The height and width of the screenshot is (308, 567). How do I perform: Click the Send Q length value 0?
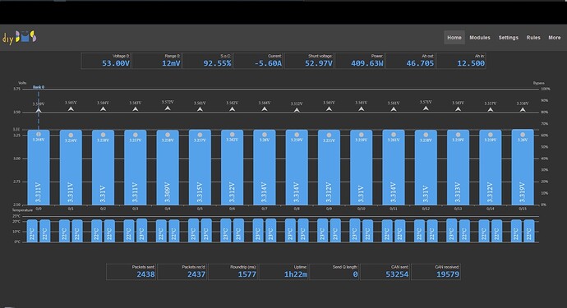coord(356,274)
